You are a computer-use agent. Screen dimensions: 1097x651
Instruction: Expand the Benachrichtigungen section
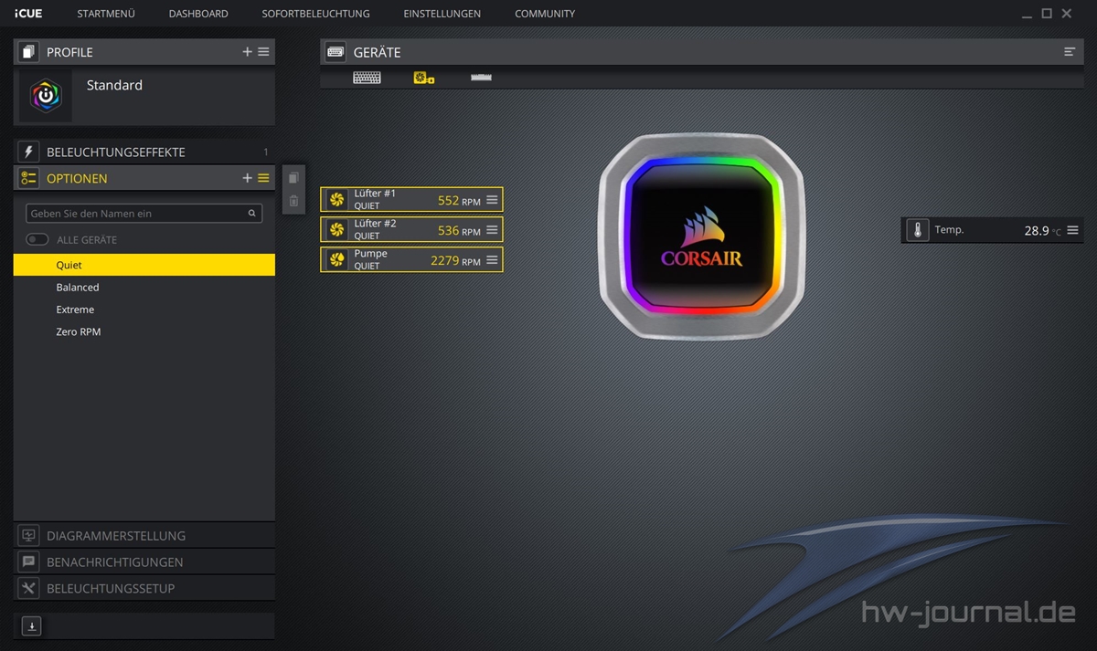coord(114,562)
